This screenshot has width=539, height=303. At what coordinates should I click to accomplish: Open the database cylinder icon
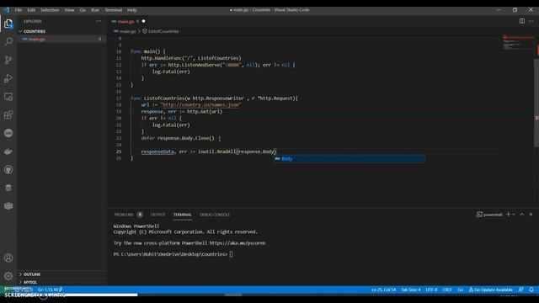click(8, 188)
